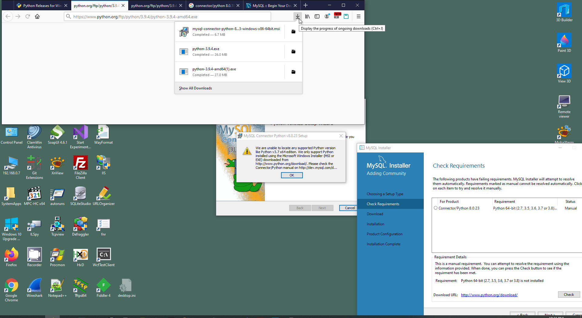Select the Tcpview desktop icon
The image size is (582, 318).
pyautogui.click(x=57, y=227)
